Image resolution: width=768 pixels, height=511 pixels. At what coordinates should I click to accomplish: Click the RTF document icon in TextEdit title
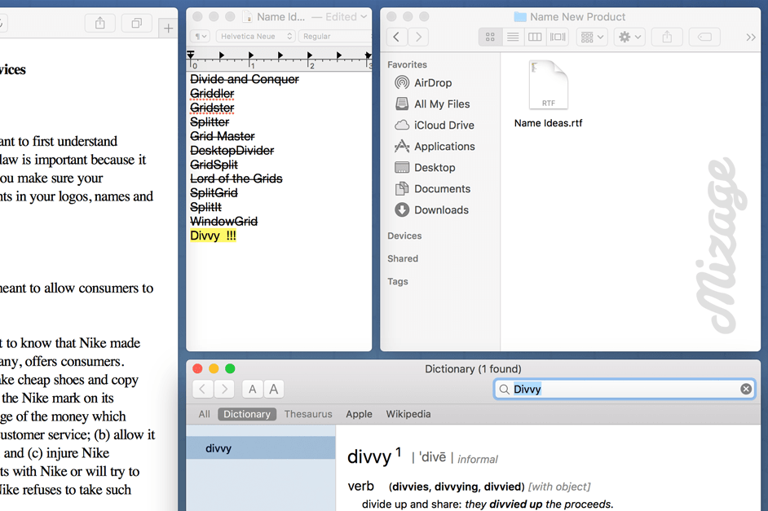pyautogui.click(x=247, y=16)
